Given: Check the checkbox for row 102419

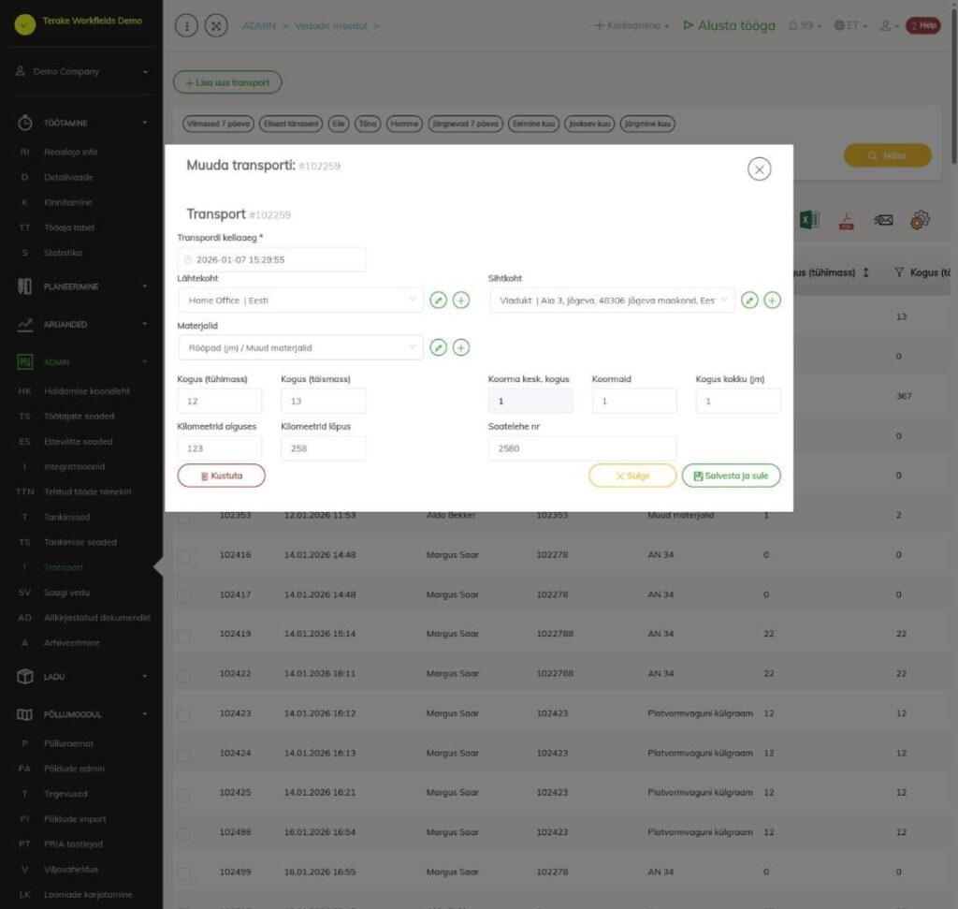Looking at the screenshot, I should coord(184,636).
